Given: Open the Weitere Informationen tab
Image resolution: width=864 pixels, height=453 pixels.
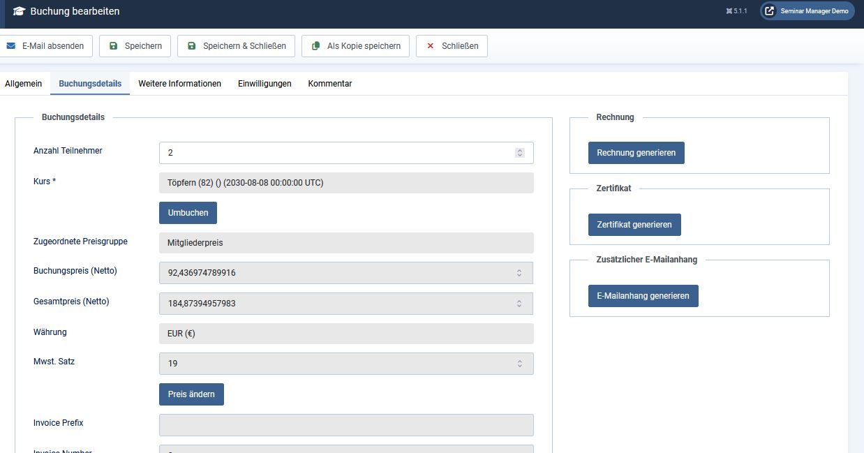Looking at the screenshot, I should tap(179, 84).
